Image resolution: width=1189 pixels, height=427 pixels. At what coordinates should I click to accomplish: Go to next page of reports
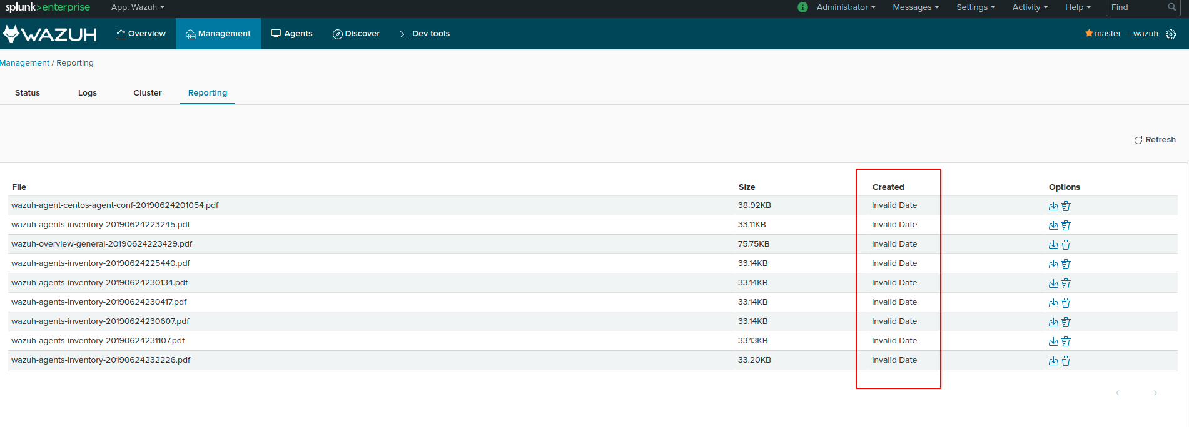(1155, 393)
